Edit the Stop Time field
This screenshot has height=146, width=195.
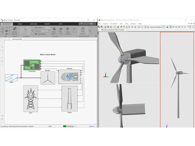pyautogui.click(x=46, y=28)
